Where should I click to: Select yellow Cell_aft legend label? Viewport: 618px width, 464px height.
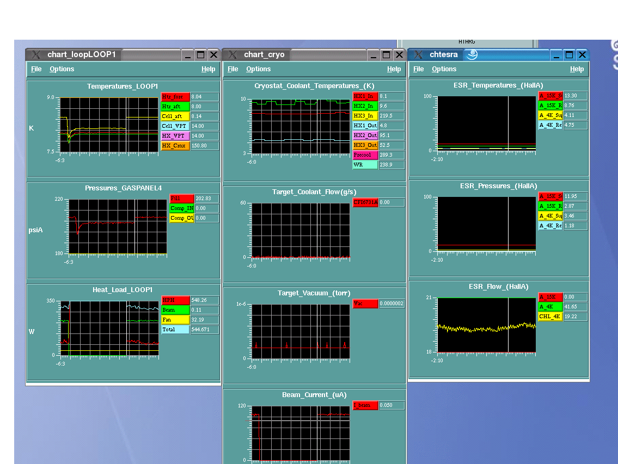[x=175, y=116]
